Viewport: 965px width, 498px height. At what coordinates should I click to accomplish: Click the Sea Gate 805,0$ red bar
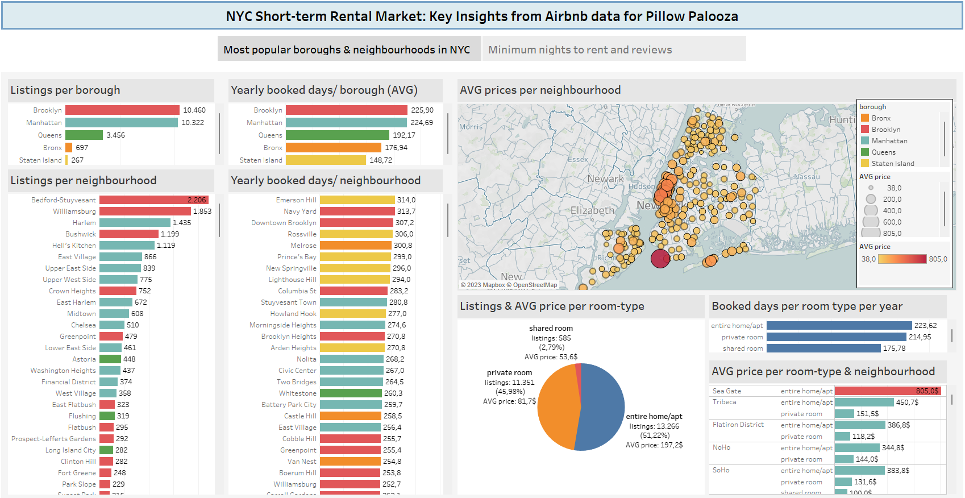coord(887,391)
